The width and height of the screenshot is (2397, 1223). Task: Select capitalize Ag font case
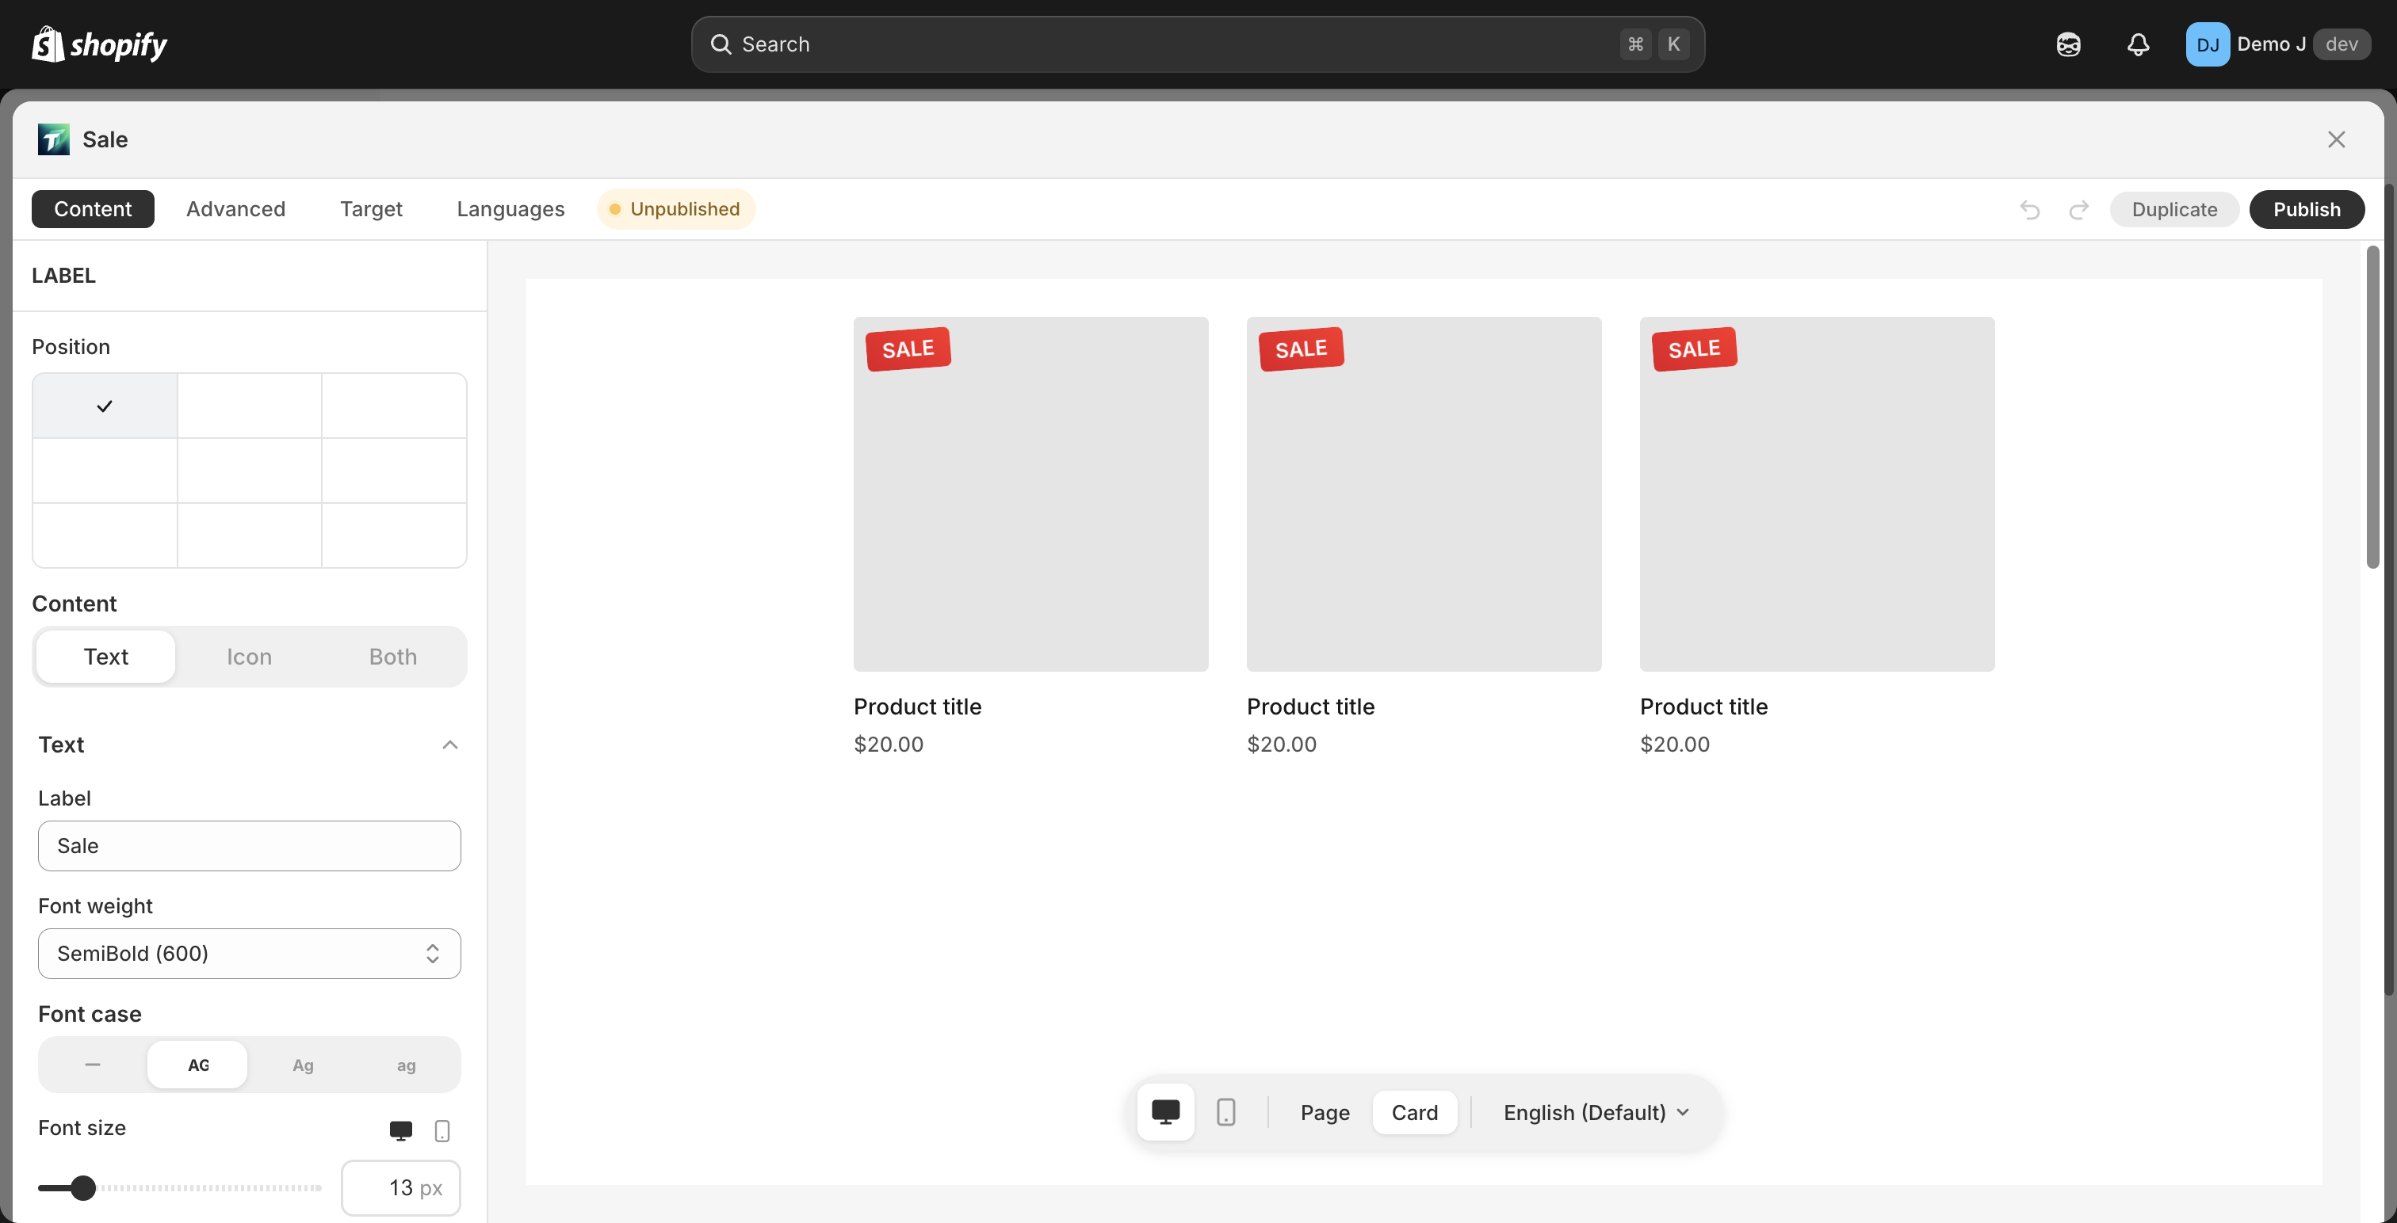tap(303, 1065)
